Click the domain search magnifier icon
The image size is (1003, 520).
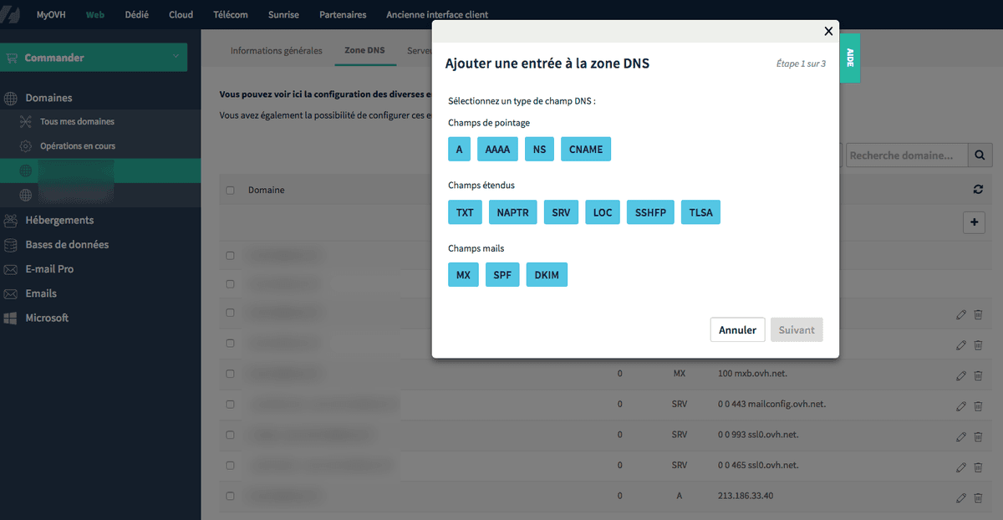(x=980, y=155)
